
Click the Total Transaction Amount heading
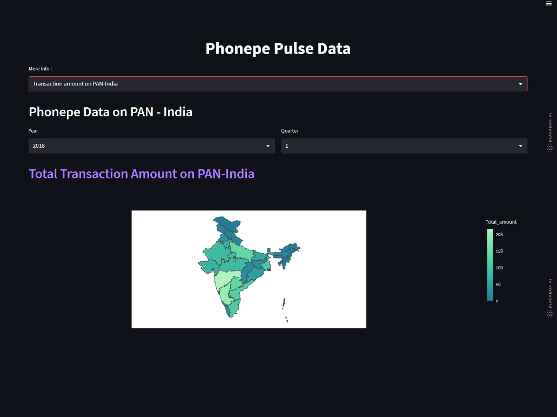click(142, 174)
